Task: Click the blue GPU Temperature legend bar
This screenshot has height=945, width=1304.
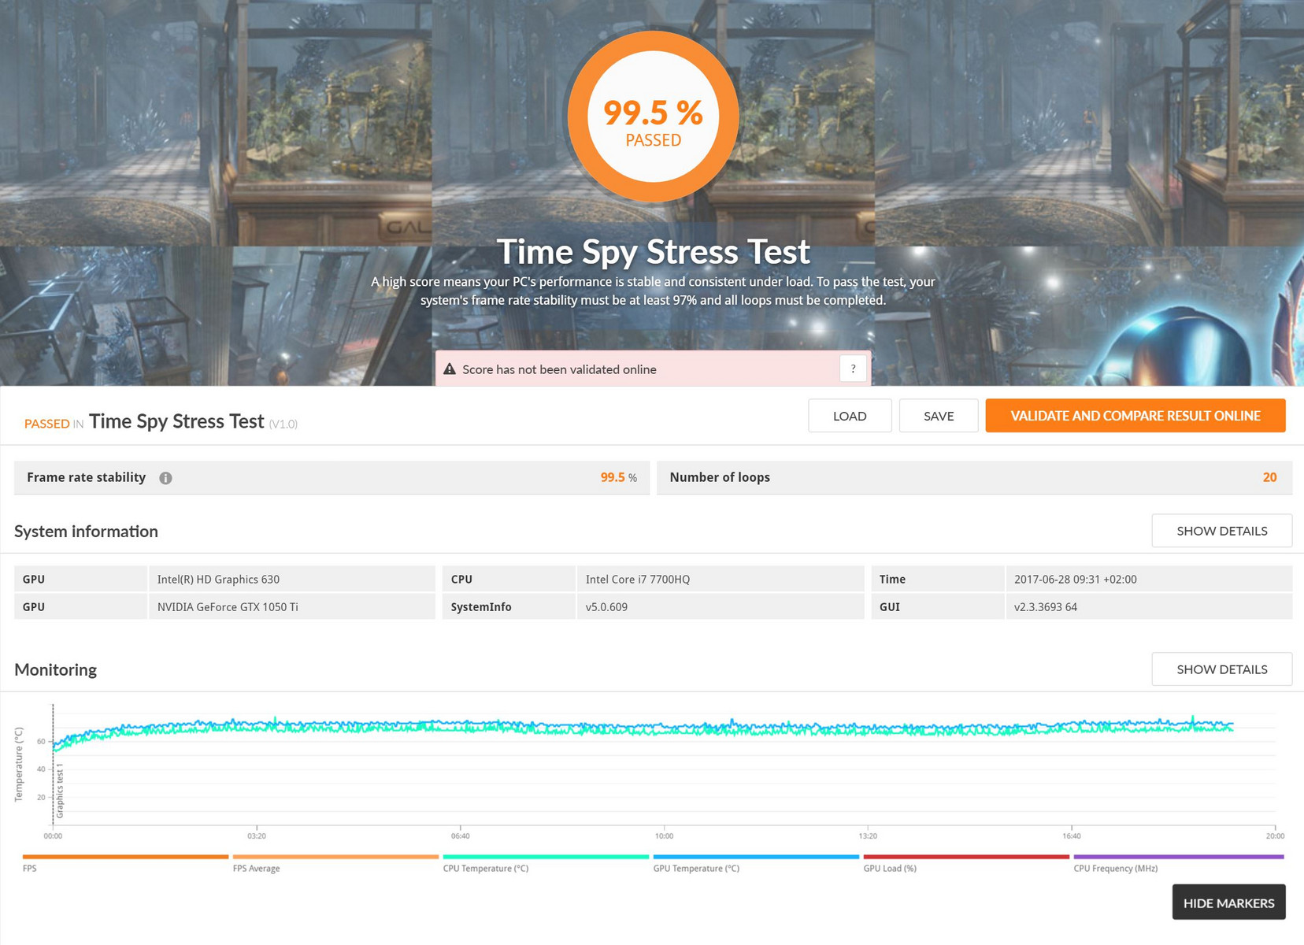Action: coord(755,857)
